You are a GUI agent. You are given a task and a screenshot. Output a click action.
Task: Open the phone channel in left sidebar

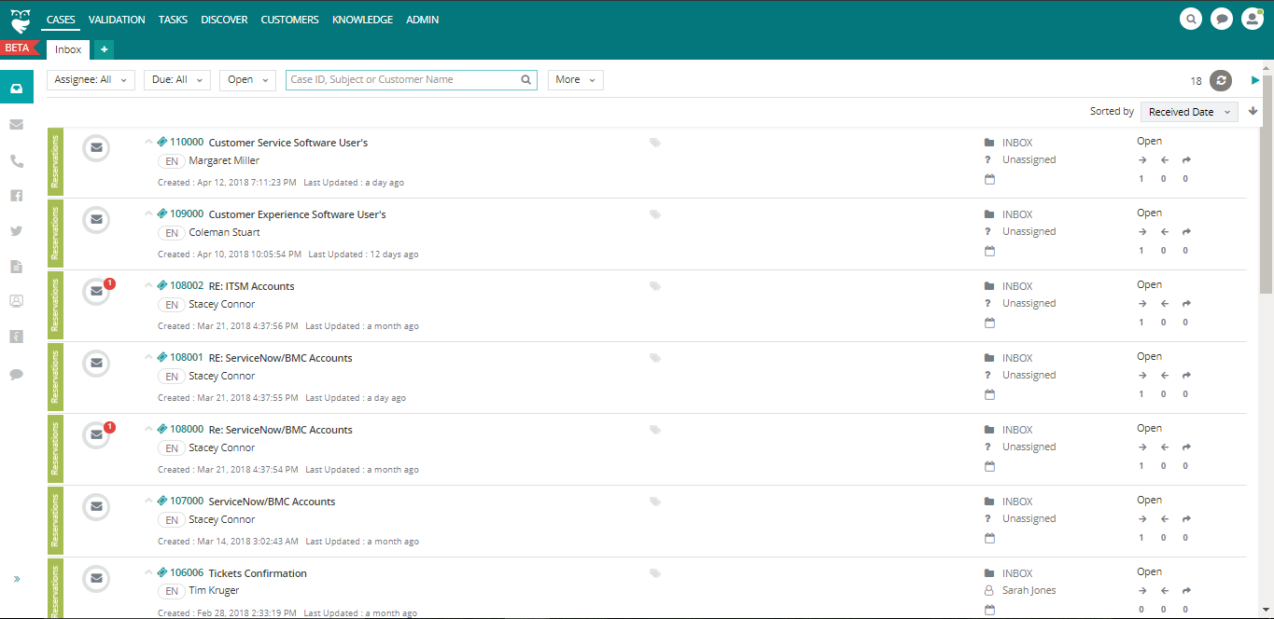(16, 159)
